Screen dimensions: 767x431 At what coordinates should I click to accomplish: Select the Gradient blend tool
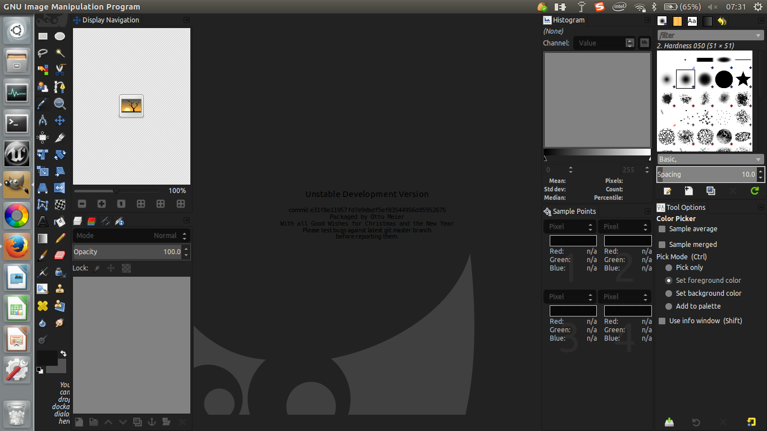pos(43,239)
